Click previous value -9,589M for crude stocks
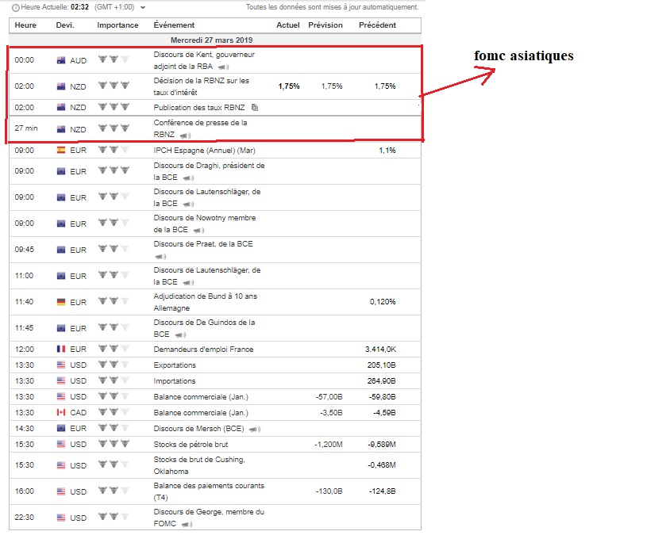 coord(382,445)
